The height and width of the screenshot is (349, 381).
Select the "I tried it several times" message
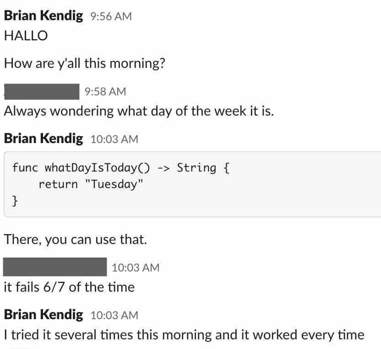pos(184,335)
